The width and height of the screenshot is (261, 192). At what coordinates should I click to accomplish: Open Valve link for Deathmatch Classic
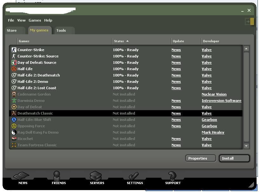pos(207,113)
